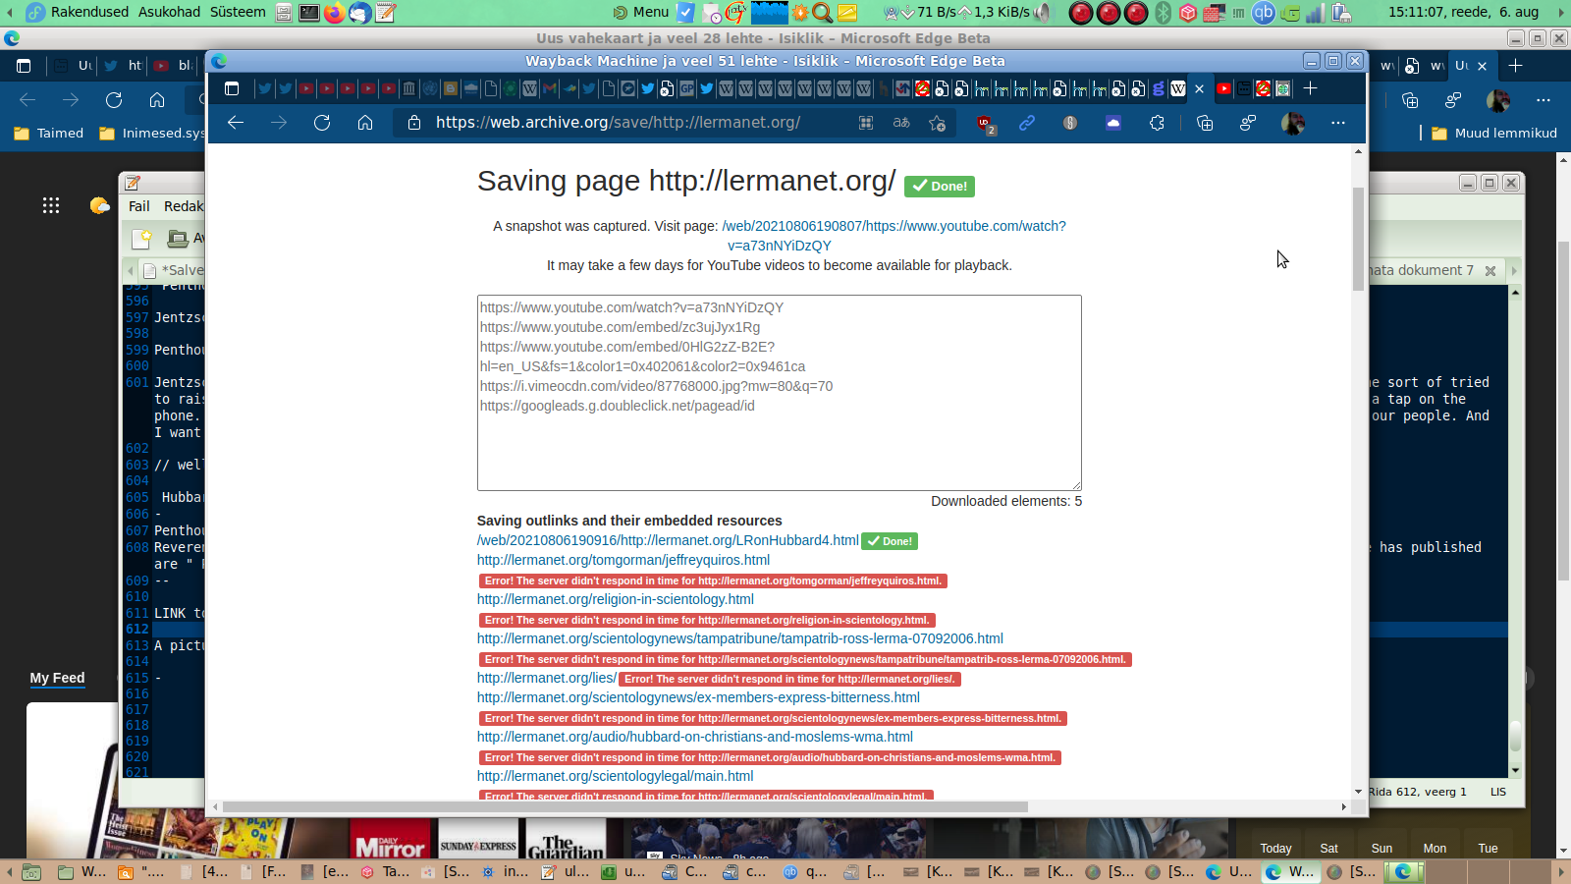Open the hubbard-on-christians-and-moslems-wma.html link

[x=695, y=737]
